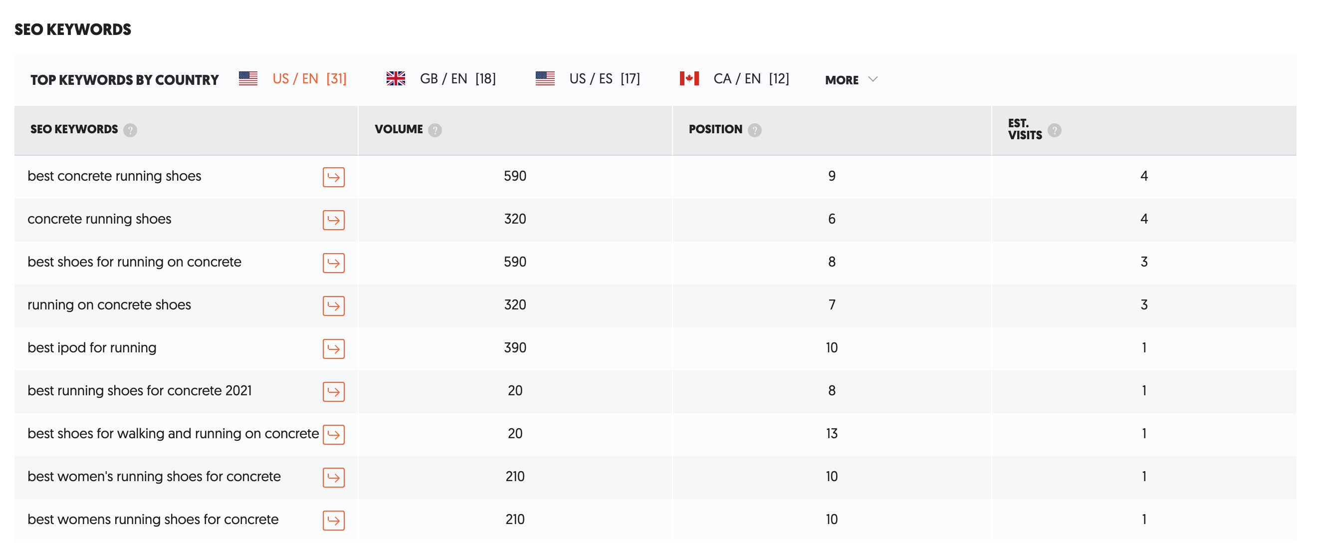Click position 13 for walking and running keyword
Viewport: 1317px width, 554px height.
coord(832,434)
